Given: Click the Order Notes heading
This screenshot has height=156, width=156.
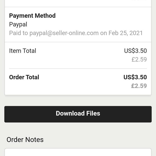Looking at the screenshot, I should coord(25,139).
